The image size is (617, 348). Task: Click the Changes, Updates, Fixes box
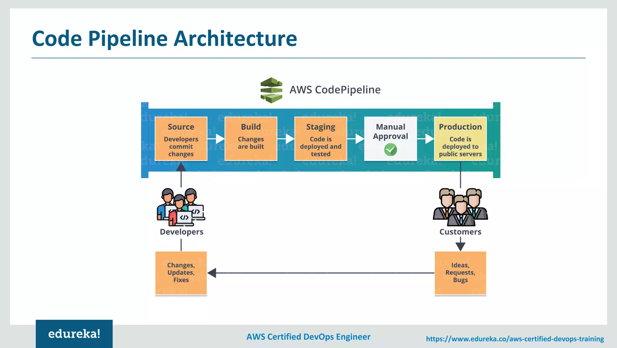(x=181, y=273)
